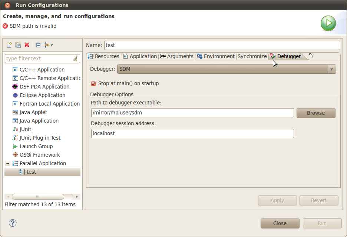Open the Debugger SDM dropdown

pos(227,69)
